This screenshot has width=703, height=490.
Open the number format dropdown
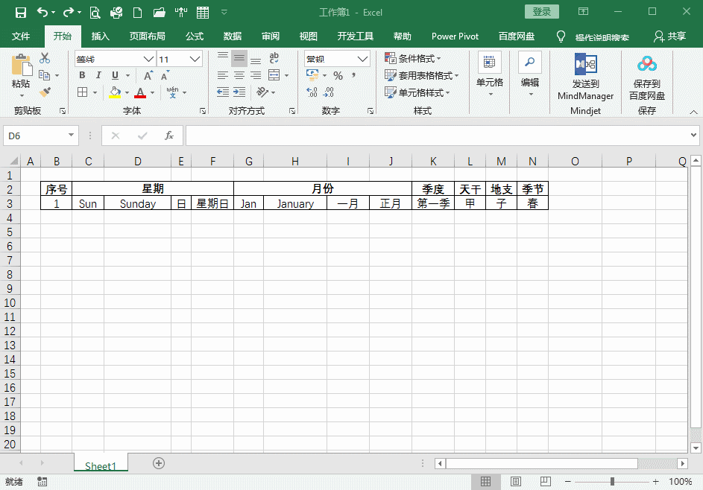(x=363, y=59)
